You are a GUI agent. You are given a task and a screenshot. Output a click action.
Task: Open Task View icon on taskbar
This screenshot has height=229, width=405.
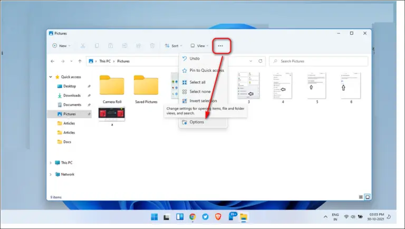pyautogui.click(x=167, y=217)
